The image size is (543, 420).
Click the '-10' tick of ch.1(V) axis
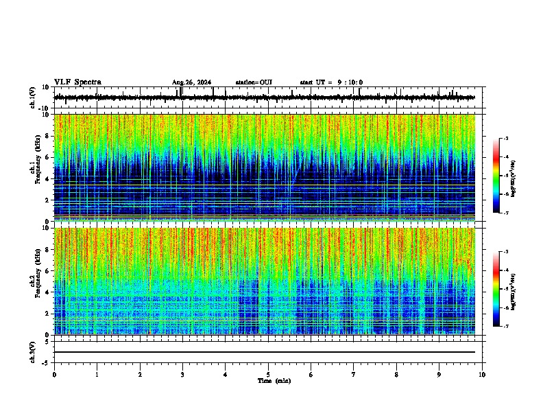point(44,108)
